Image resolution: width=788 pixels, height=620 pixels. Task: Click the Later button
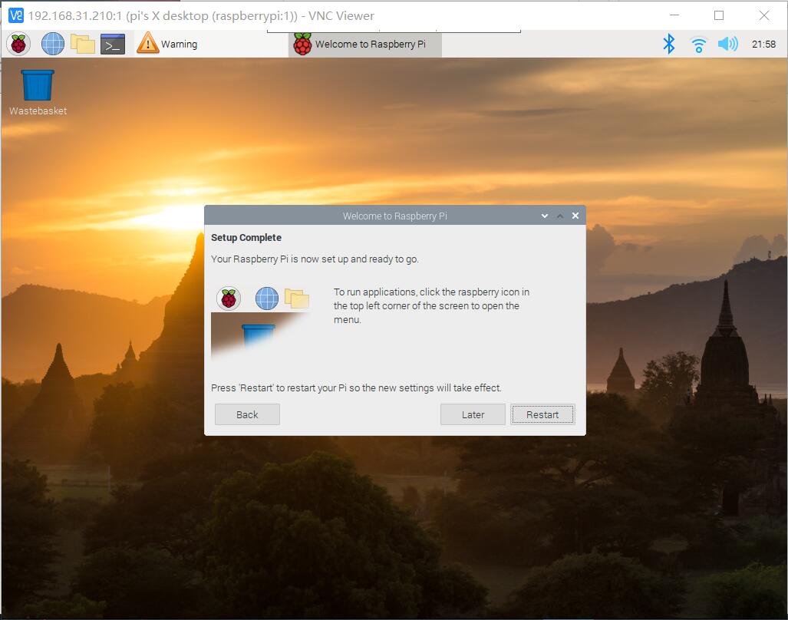(473, 414)
